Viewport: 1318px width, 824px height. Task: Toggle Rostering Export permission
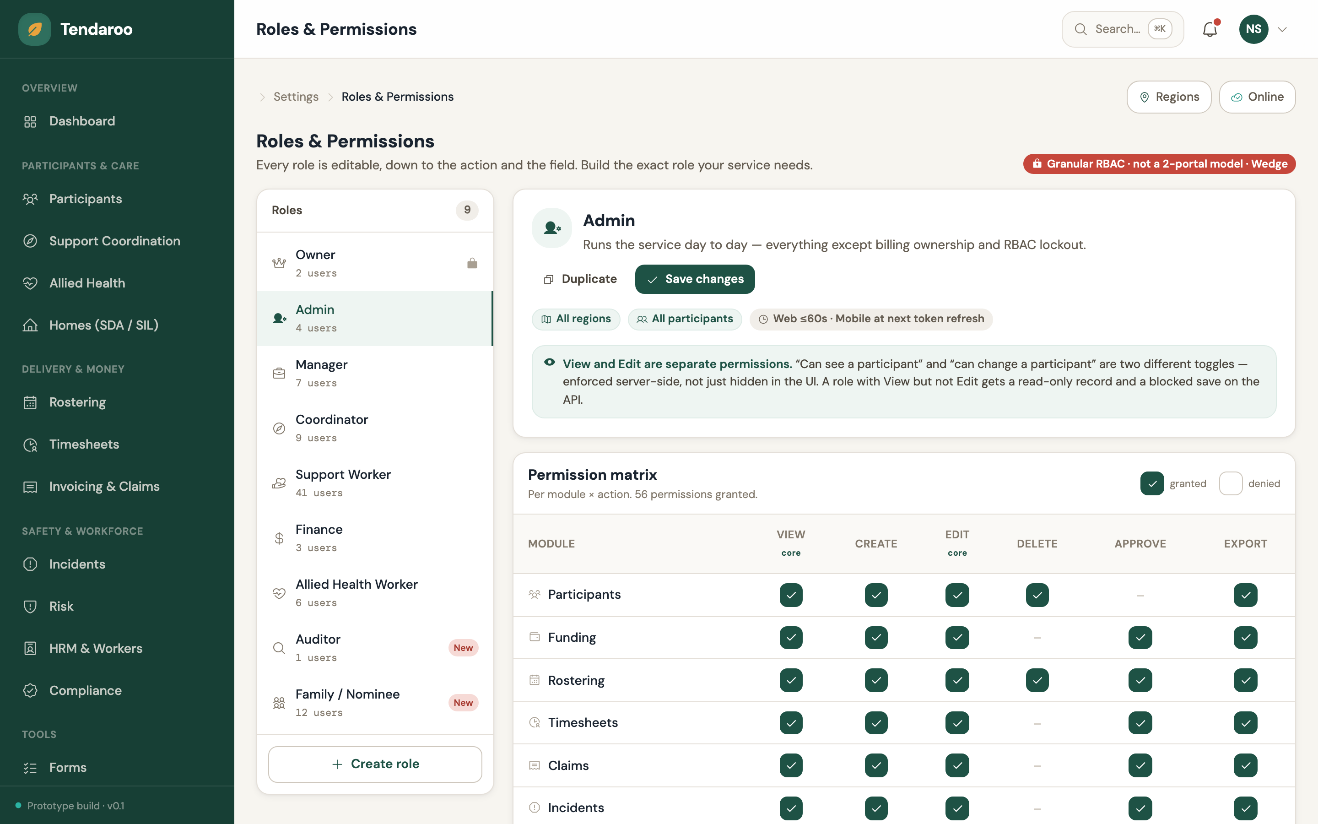pyautogui.click(x=1245, y=680)
